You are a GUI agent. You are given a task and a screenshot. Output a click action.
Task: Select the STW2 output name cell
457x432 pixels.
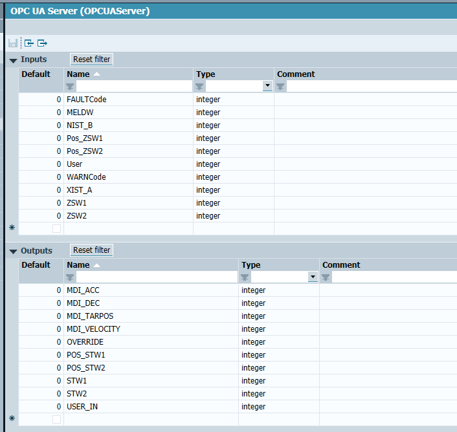(x=151, y=394)
